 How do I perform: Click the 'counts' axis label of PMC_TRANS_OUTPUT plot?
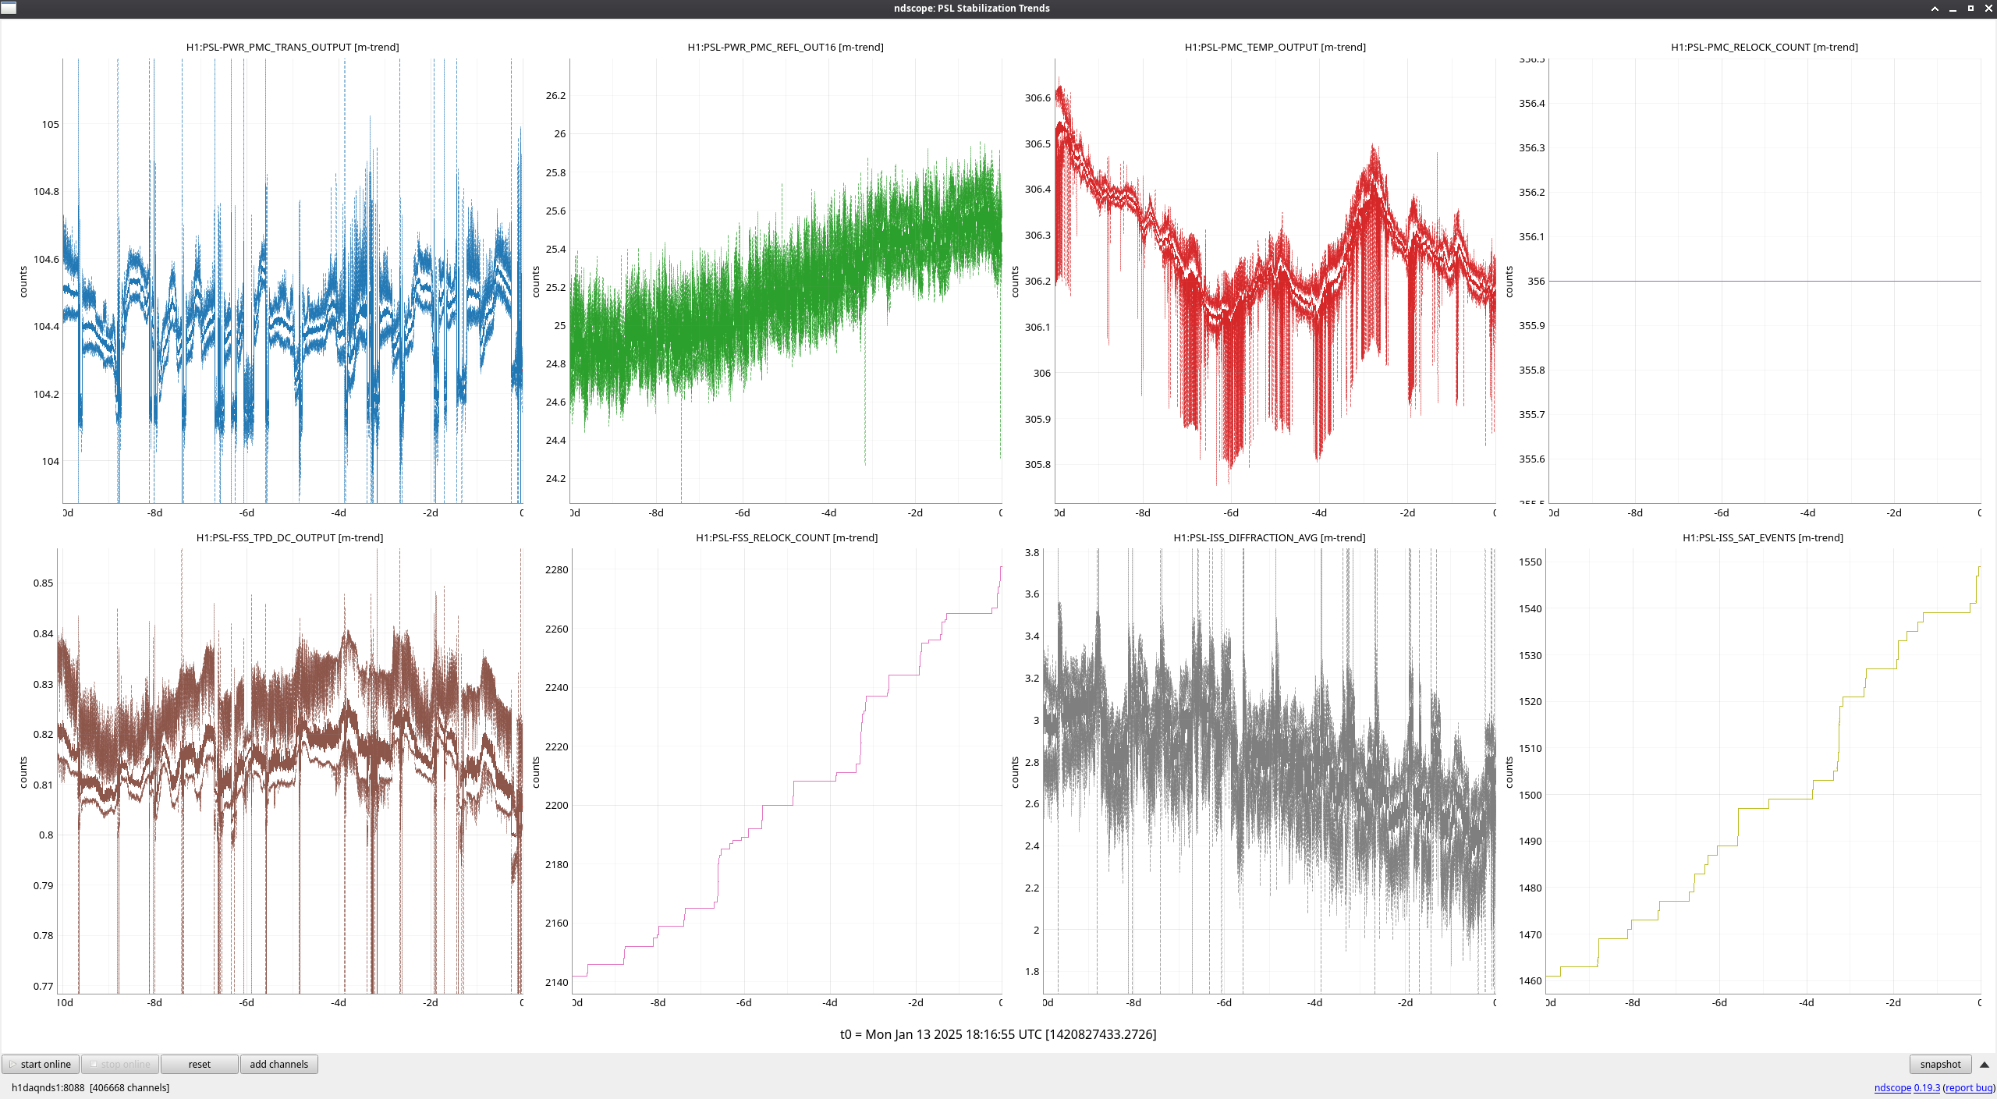point(23,282)
